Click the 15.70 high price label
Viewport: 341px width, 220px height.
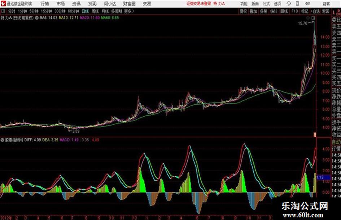tap(302, 23)
